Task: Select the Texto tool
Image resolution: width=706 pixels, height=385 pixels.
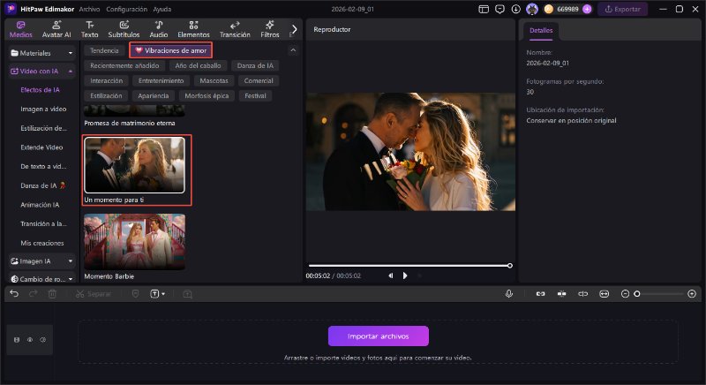Action: point(90,29)
